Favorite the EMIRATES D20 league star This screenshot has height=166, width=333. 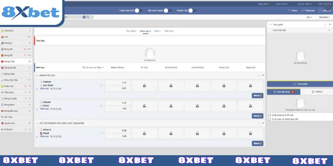tap(37, 76)
